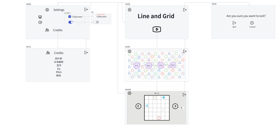The height and width of the screenshot is (128, 277).
Task: Turn on the gray toggle switch
Action: (96, 22)
